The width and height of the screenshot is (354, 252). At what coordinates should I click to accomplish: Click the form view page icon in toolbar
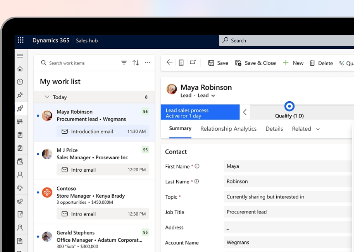[x=181, y=63]
